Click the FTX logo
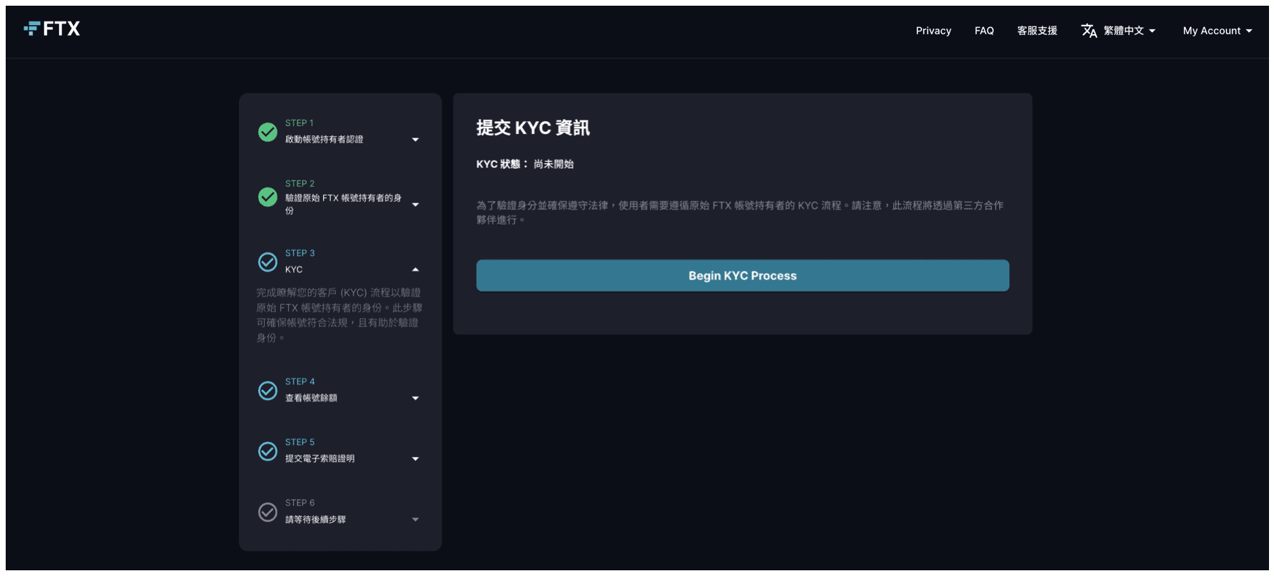The height and width of the screenshot is (576, 1274). point(52,29)
